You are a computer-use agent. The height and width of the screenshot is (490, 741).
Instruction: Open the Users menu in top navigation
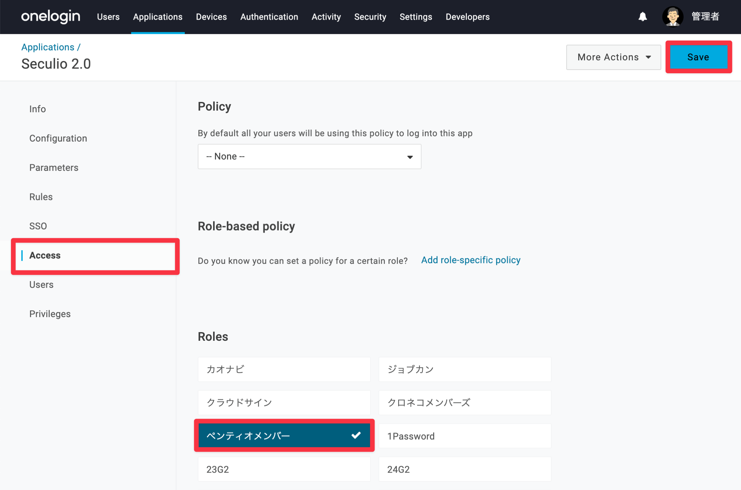(108, 17)
